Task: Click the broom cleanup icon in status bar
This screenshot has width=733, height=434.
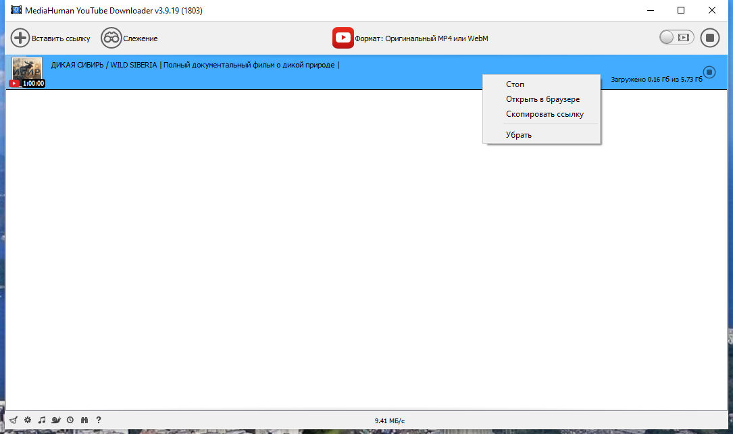Action: click(x=13, y=420)
